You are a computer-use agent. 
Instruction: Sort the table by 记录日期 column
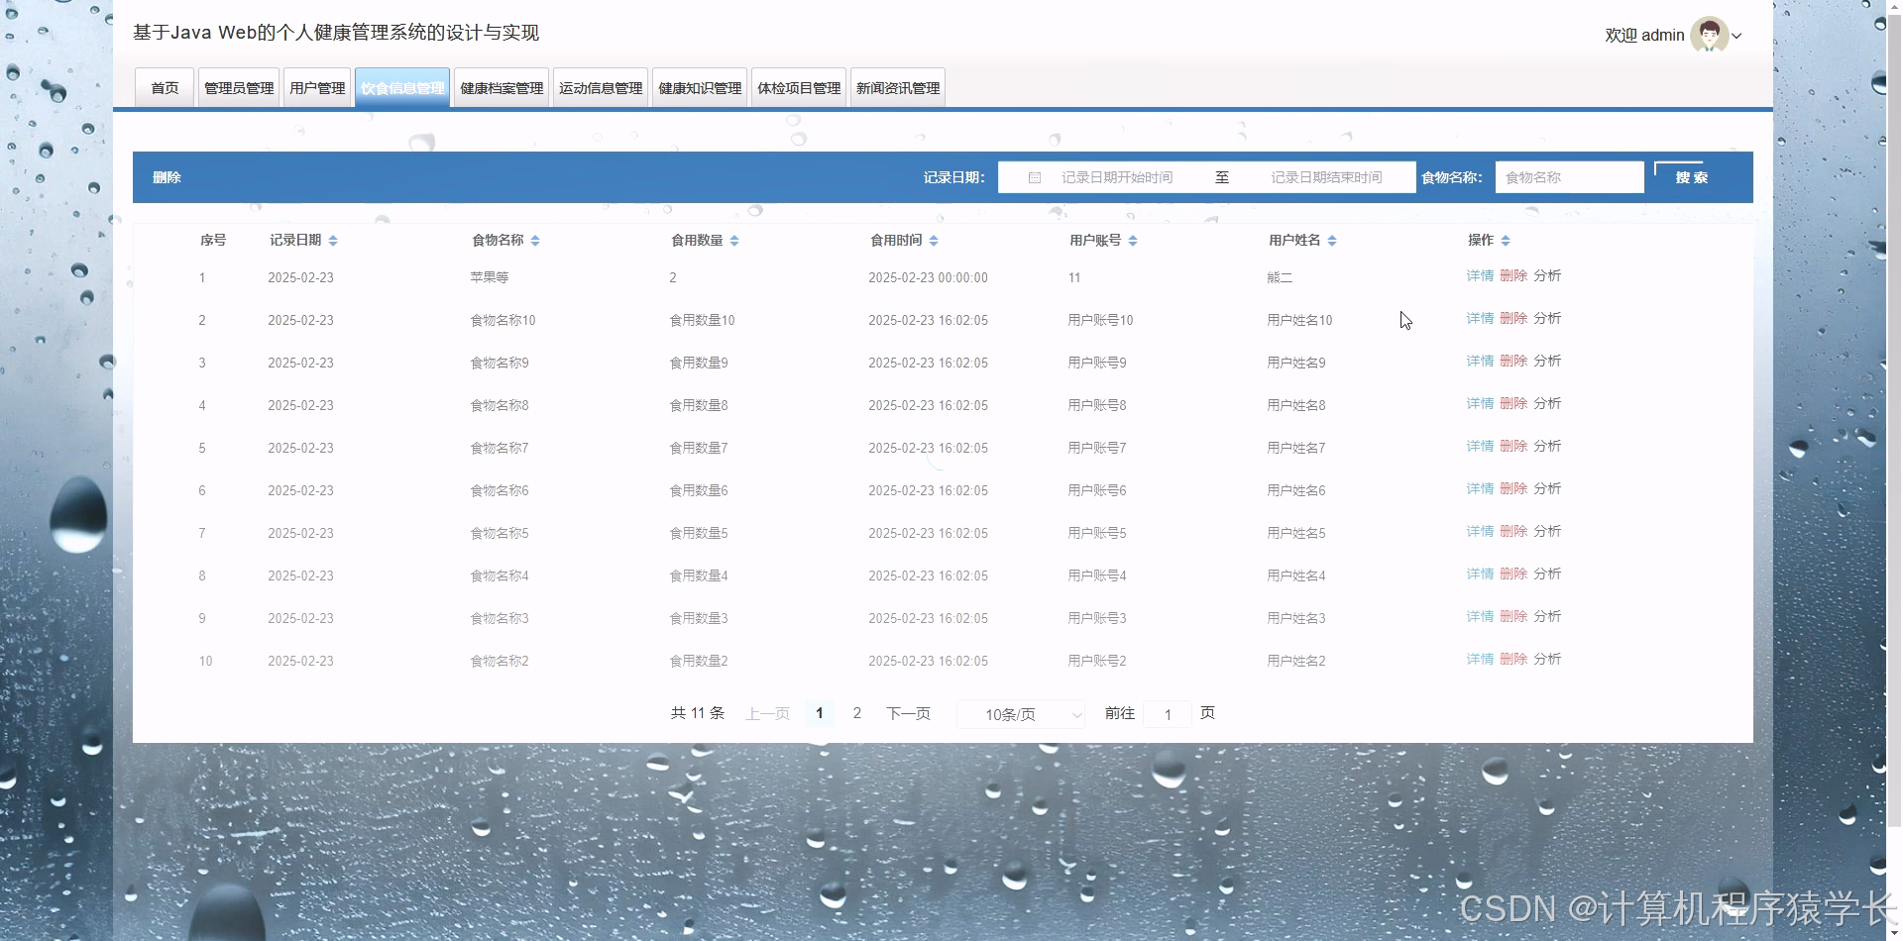point(333,240)
